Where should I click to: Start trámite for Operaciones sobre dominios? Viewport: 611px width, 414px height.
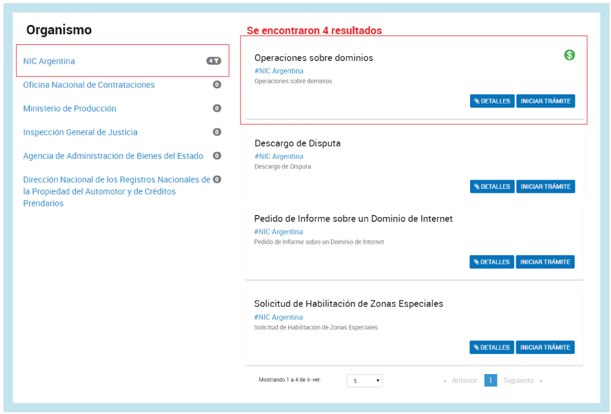(x=546, y=101)
